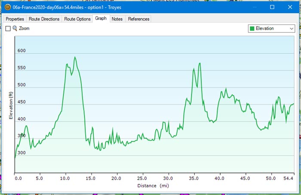Image resolution: width=301 pixels, height=195 pixels.
Task: Select the Graph tab
Action: pyautogui.click(x=101, y=18)
